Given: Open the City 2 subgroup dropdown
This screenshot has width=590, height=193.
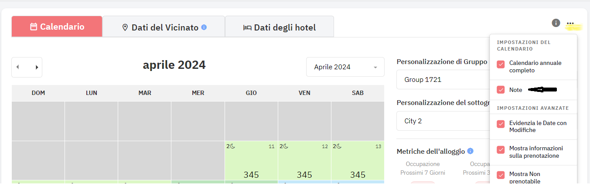Looking at the screenshot, I should click(443, 121).
